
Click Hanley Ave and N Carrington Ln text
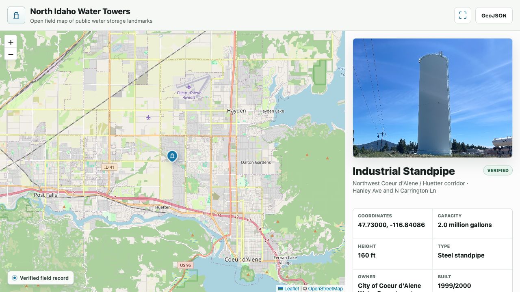[x=394, y=191]
